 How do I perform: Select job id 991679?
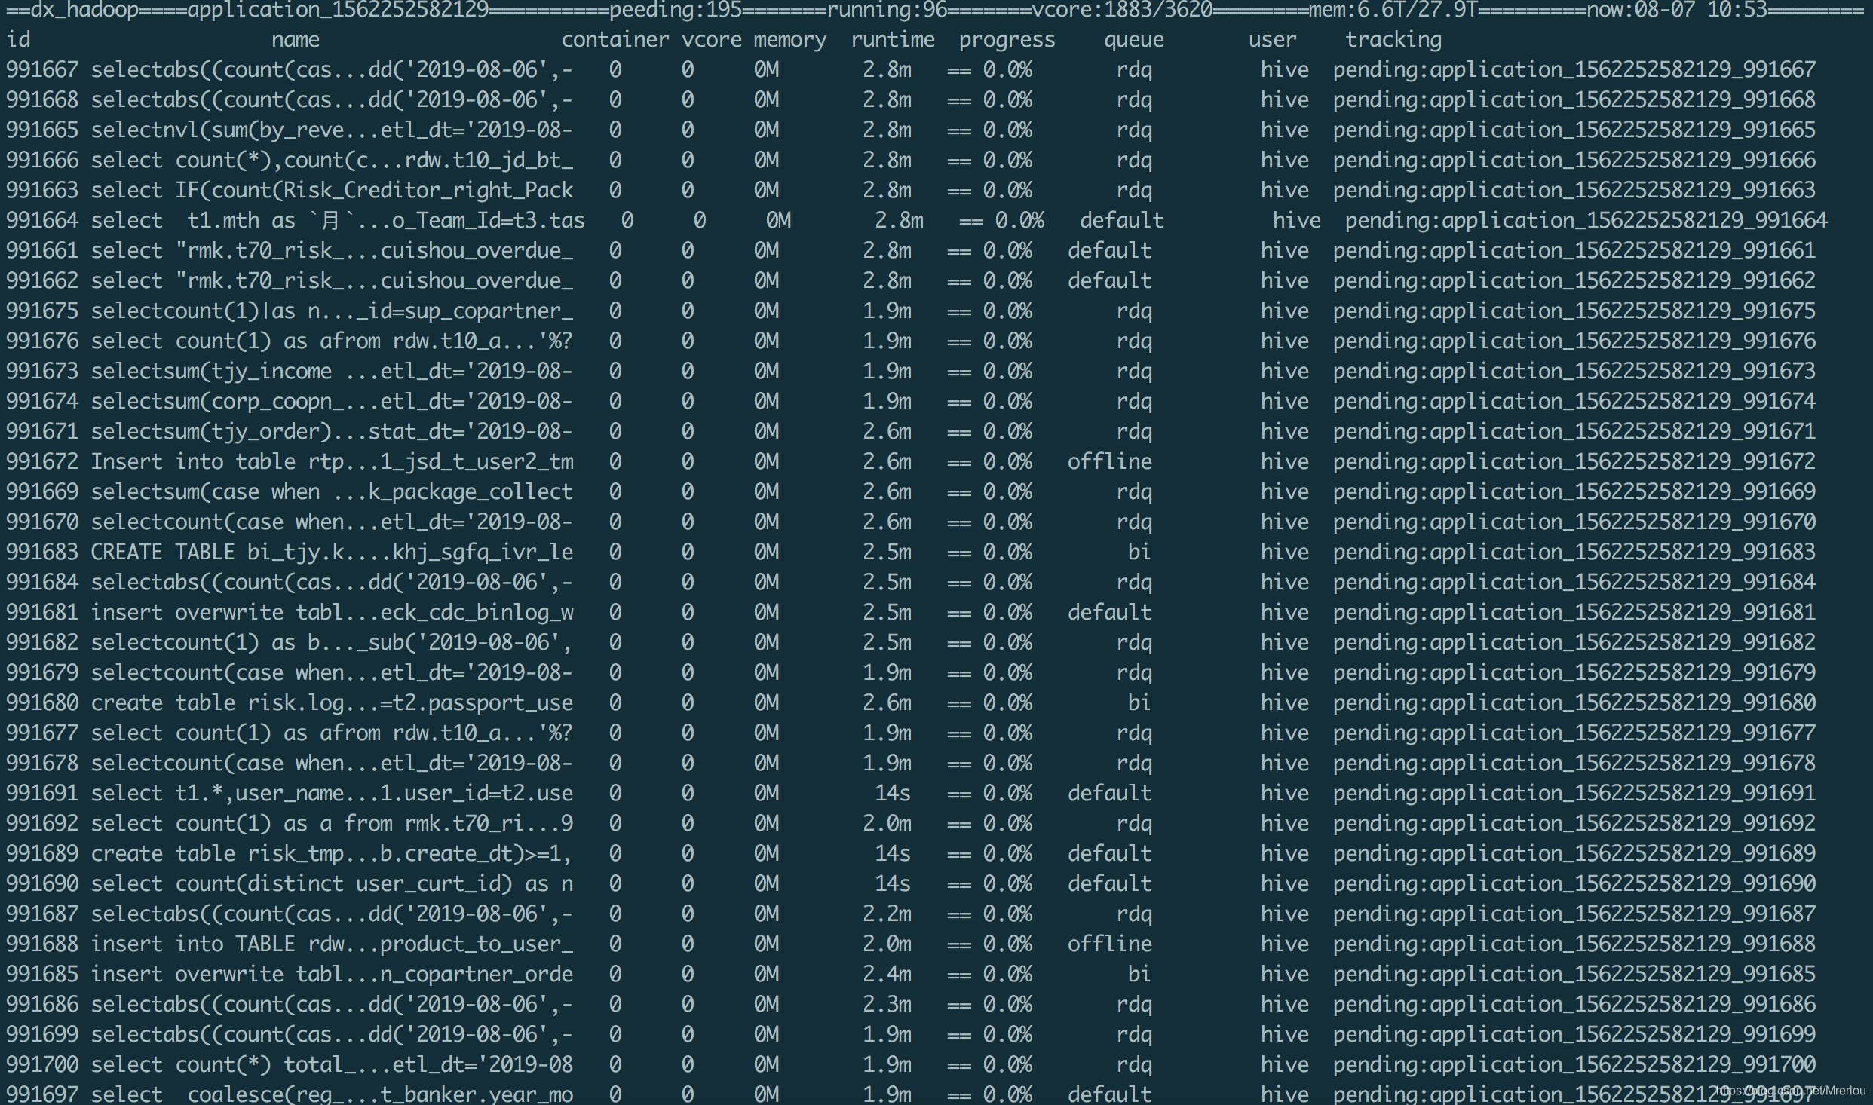[x=42, y=672]
